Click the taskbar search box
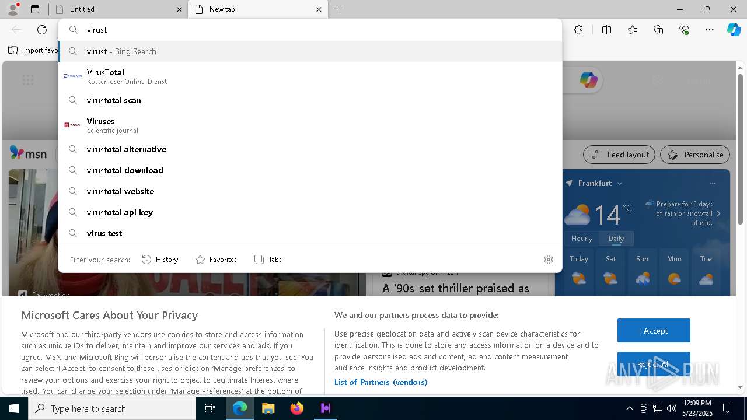747x420 pixels. point(112,408)
